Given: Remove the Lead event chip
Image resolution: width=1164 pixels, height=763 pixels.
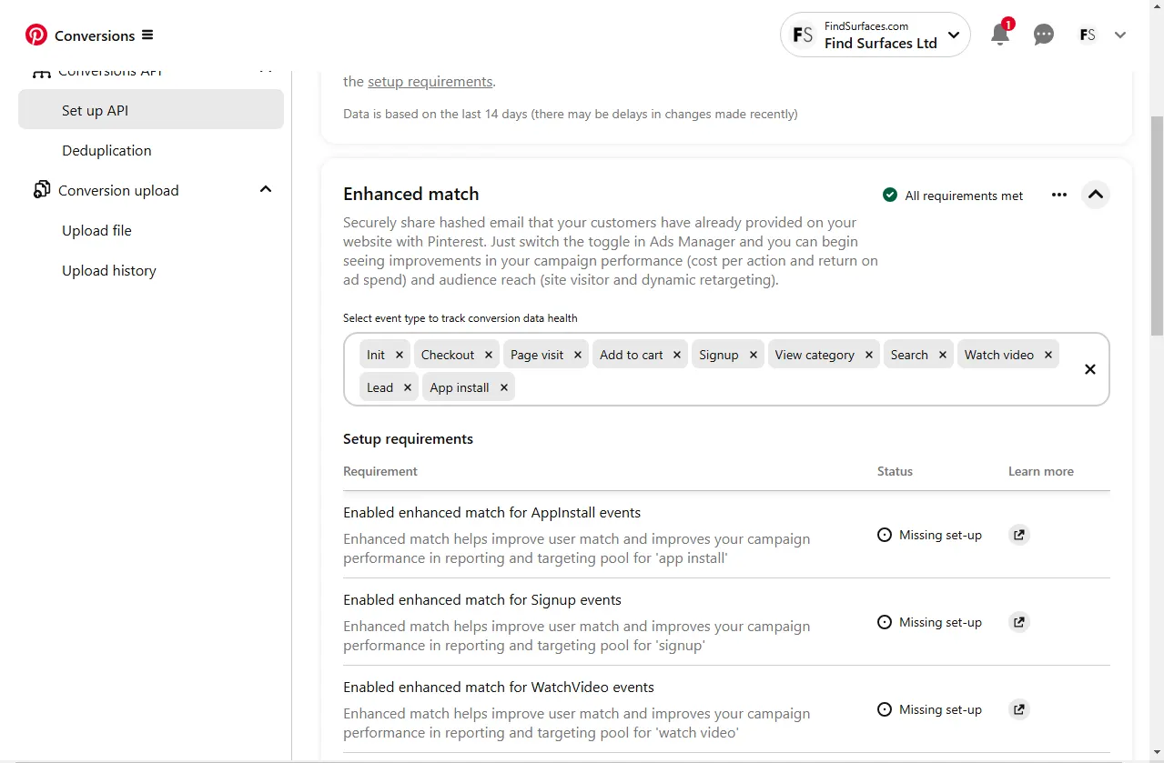Looking at the screenshot, I should [x=408, y=387].
